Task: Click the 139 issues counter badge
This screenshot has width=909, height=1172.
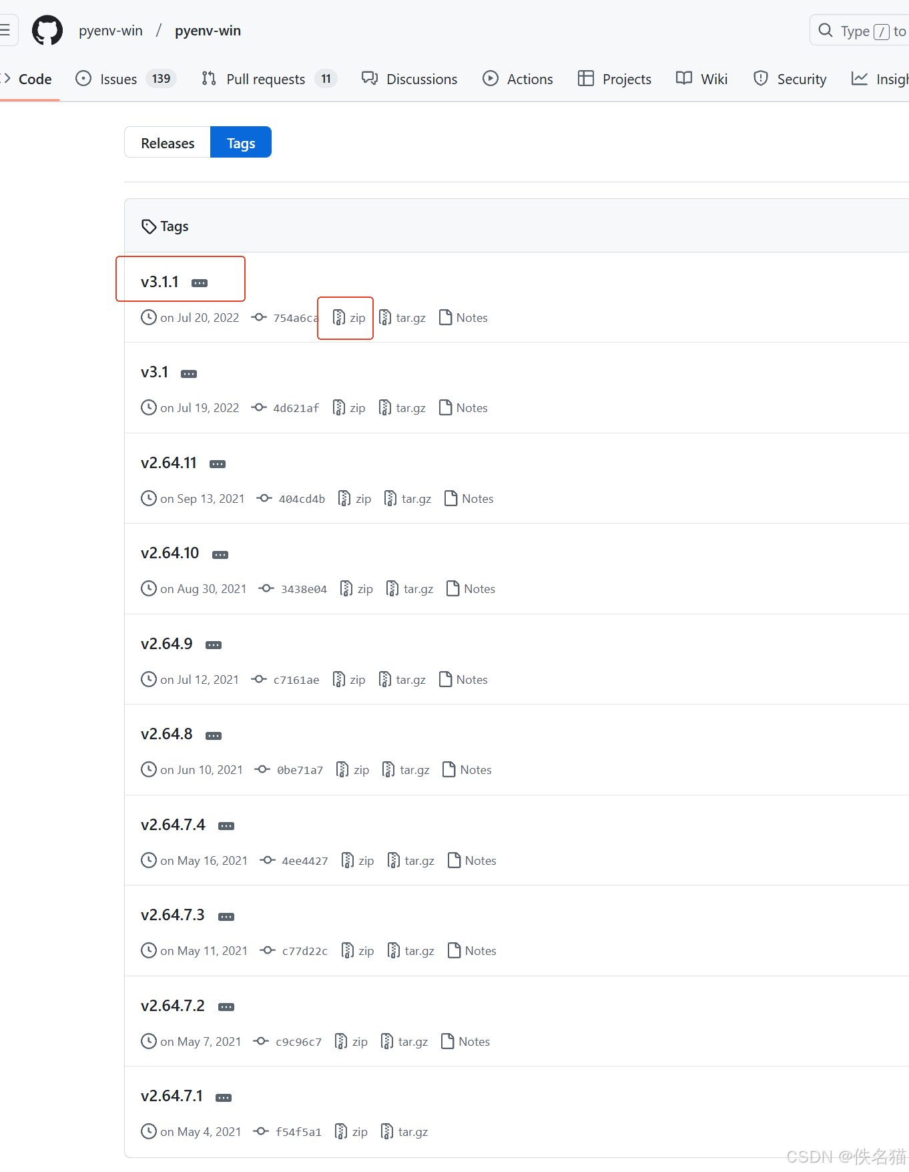Action: coord(161,79)
